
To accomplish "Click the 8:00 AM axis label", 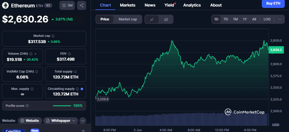I will [193, 130].
